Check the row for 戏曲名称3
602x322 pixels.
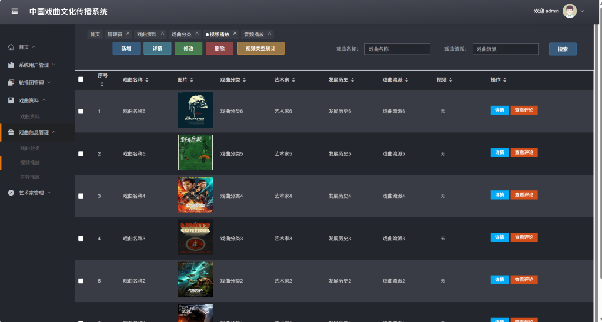click(x=81, y=239)
